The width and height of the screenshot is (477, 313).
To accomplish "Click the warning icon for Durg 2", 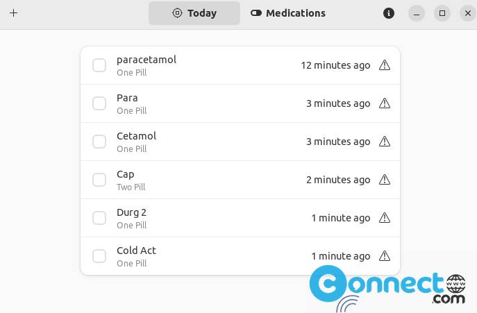I will pos(385,218).
